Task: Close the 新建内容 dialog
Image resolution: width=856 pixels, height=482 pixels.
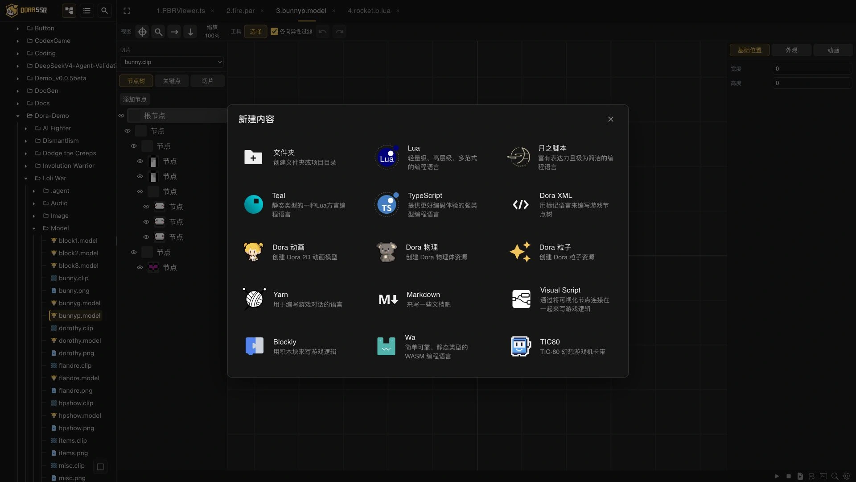Action: (611, 119)
